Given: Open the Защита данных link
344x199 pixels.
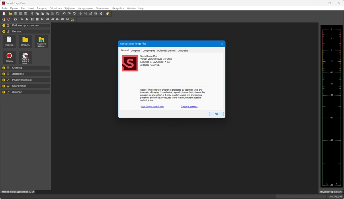Looking at the screenshot, I should (189, 106).
